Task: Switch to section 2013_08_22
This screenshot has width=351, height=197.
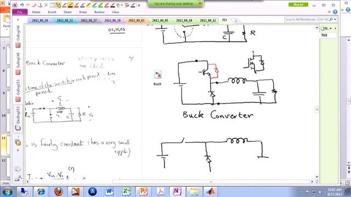Action: click(65, 21)
